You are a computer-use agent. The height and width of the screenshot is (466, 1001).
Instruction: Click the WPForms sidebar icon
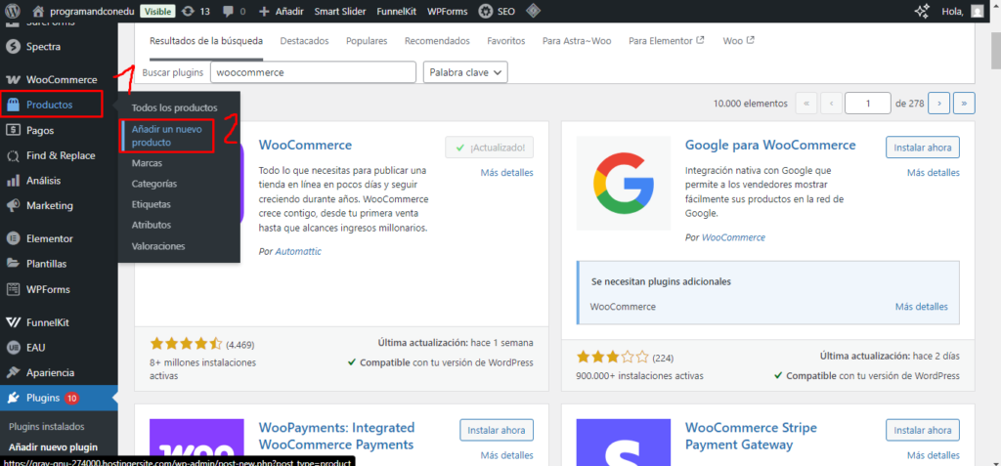[12, 289]
